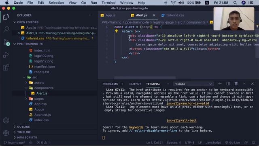Viewport: 259px width, 146px height.
Task: Close Alert.js in Open Editors list
Action: point(19,33)
